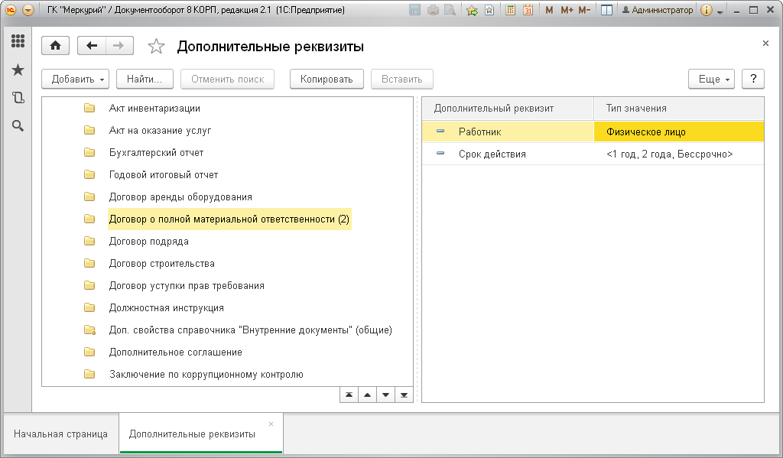
Task: Click the info icon in the title bar
Action: (706, 10)
